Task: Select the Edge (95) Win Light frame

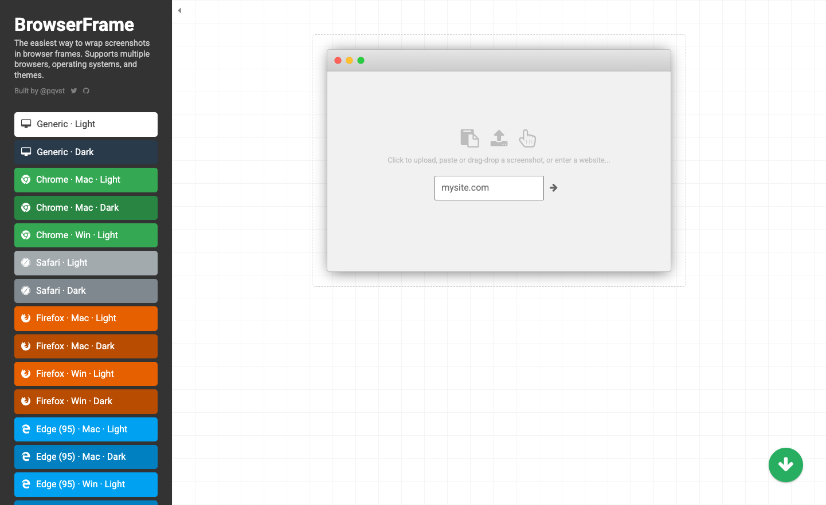Action: (85, 484)
